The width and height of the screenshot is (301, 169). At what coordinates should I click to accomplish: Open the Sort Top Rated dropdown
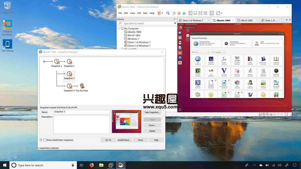coord(220,52)
